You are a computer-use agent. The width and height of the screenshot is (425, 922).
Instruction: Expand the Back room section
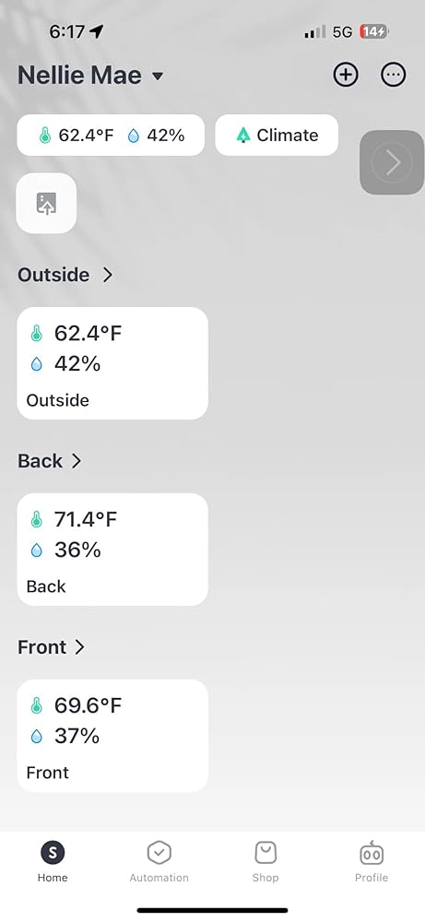coord(50,461)
